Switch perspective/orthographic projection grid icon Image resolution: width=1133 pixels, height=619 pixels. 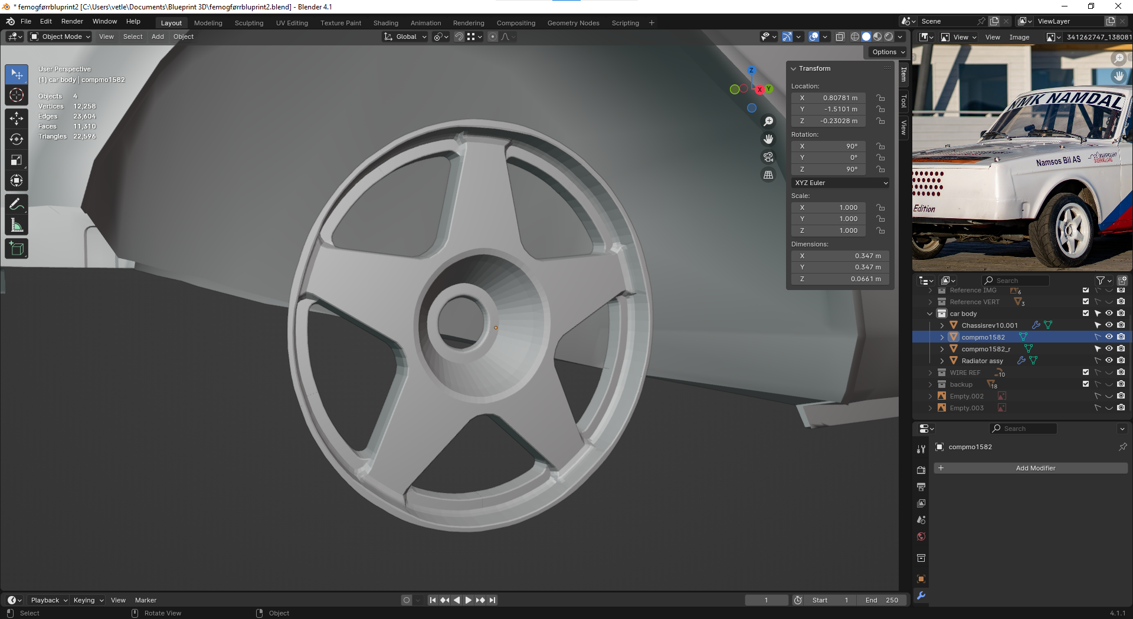pyautogui.click(x=768, y=175)
